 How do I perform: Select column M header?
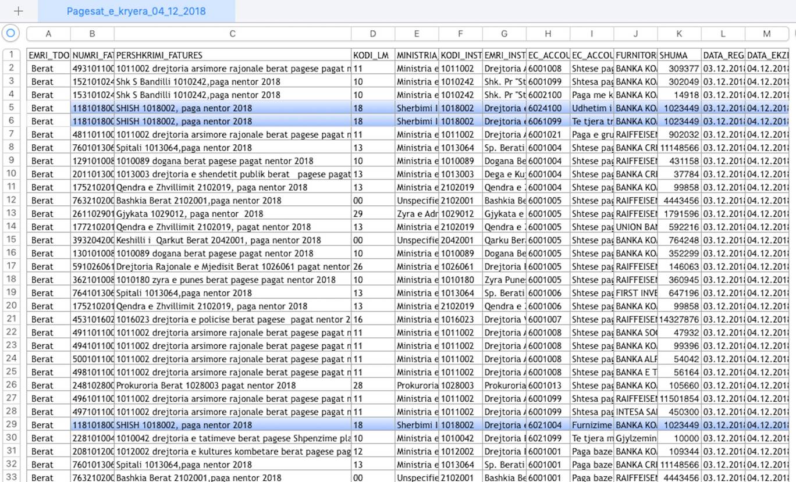[x=766, y=34]
